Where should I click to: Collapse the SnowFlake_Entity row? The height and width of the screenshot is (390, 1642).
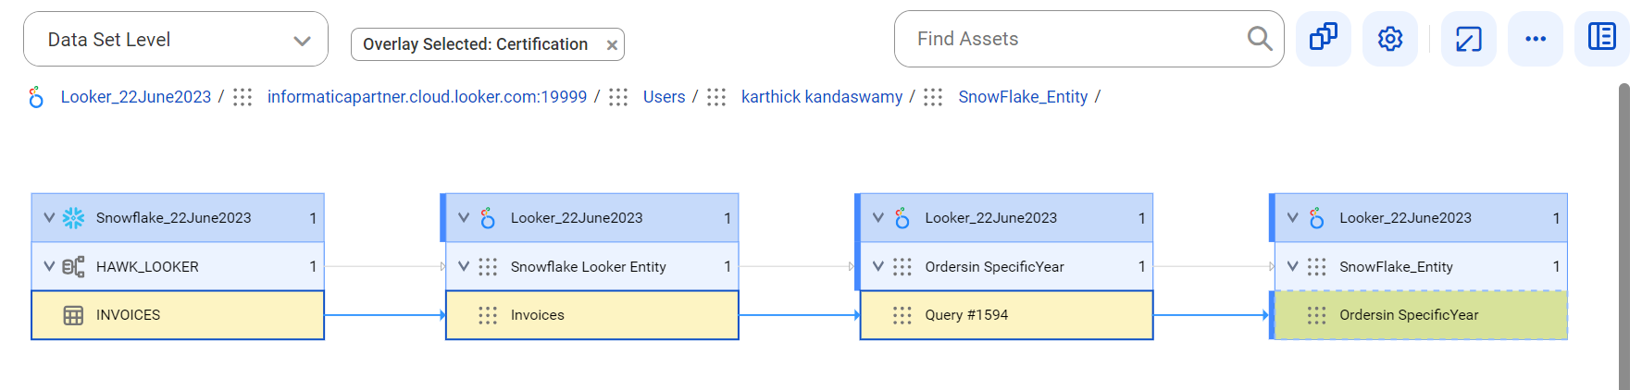[x=1293, y=266]
